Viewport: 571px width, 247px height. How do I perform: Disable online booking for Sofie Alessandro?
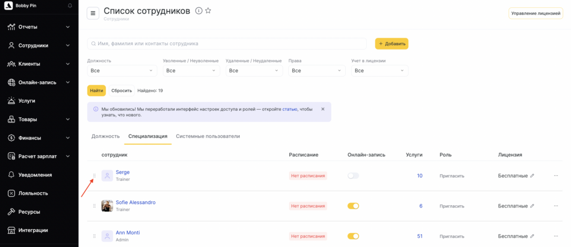[353, 206]
